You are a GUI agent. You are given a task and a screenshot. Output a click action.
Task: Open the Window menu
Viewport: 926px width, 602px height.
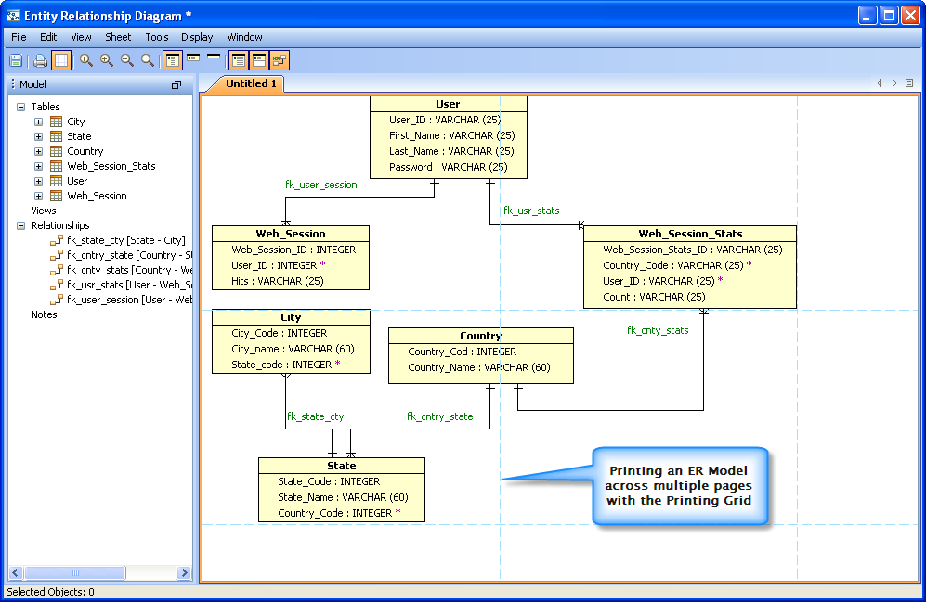click(244, 37)
